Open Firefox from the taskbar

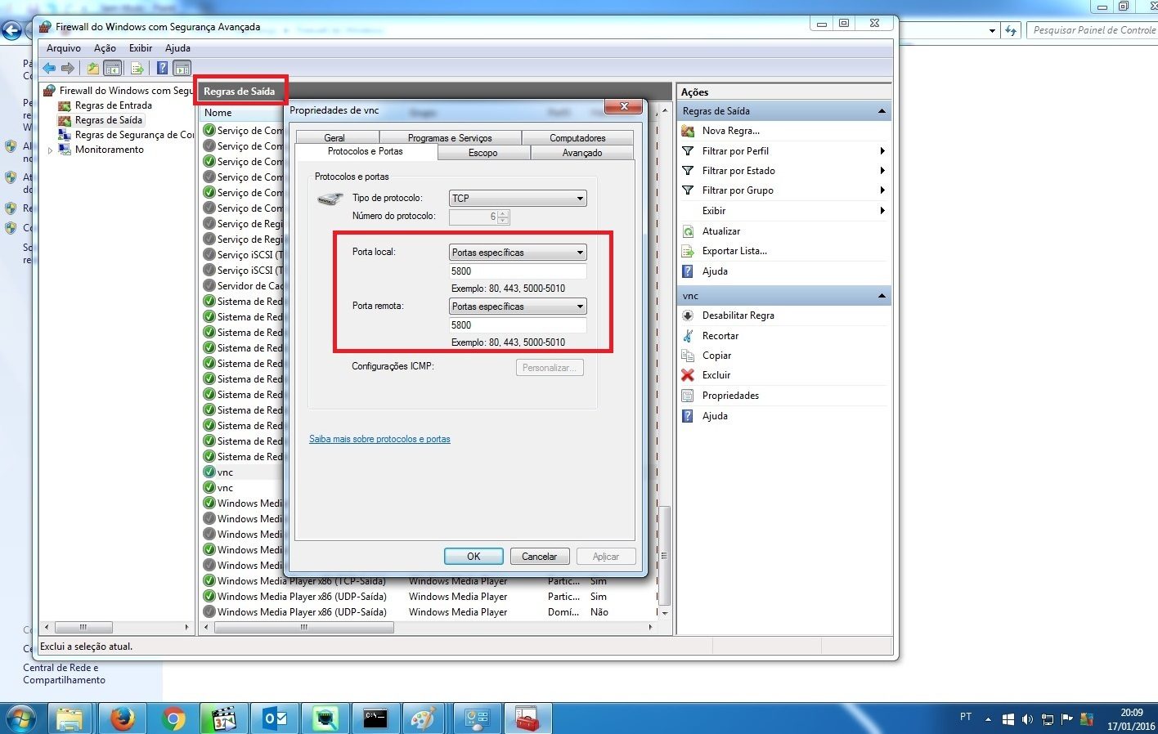coord(123,718)
